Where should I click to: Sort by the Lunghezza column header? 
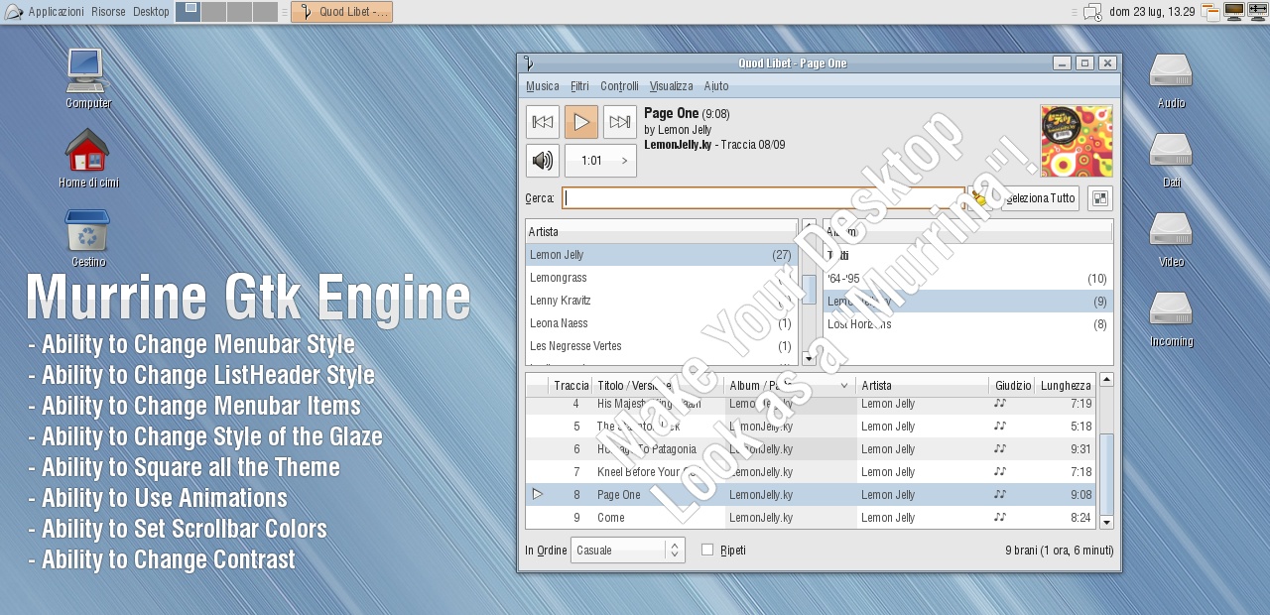pos(1066,385)
